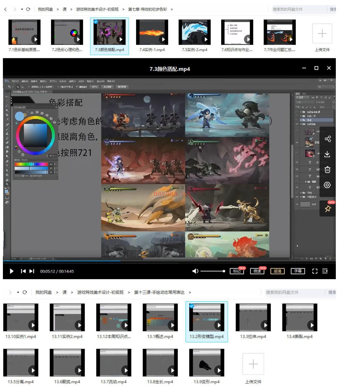Screen dimensions: 343x387
Task: Open 13.12本周知识点 video
Action: pyautogui.click(x=114, y=317)
